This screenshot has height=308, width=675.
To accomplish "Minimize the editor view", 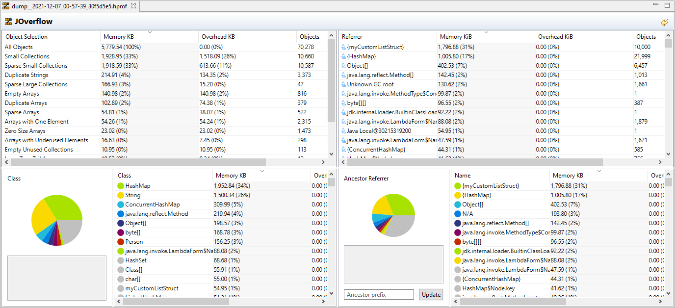I will (x=656, y=5).
